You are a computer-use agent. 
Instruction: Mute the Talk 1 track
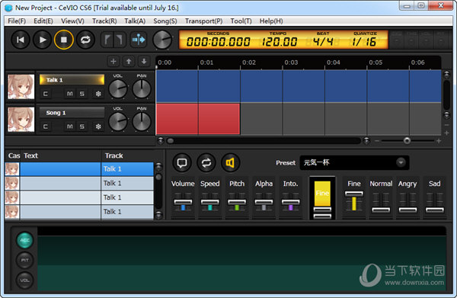69,94
